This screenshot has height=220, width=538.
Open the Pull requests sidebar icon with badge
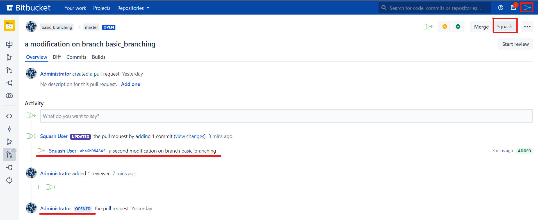tap(9, 155)
